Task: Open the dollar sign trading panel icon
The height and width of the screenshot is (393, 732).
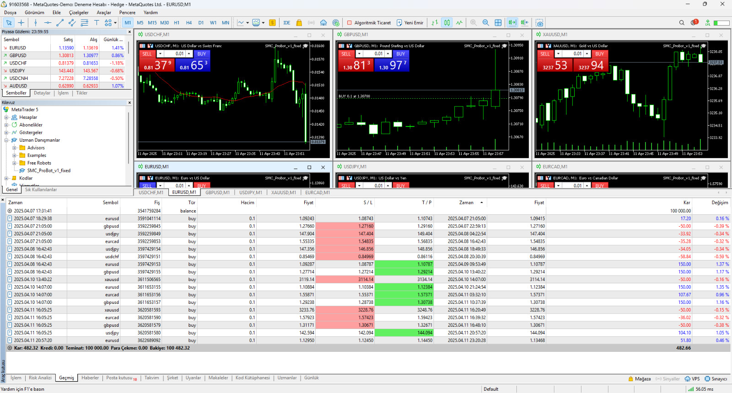Action: tap(272, 22)
